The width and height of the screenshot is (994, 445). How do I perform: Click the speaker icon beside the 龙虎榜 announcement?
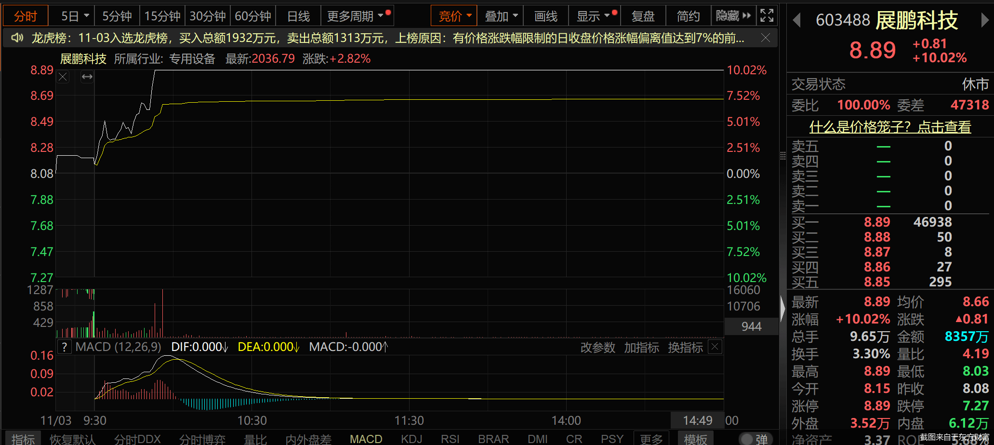(17, 38)
